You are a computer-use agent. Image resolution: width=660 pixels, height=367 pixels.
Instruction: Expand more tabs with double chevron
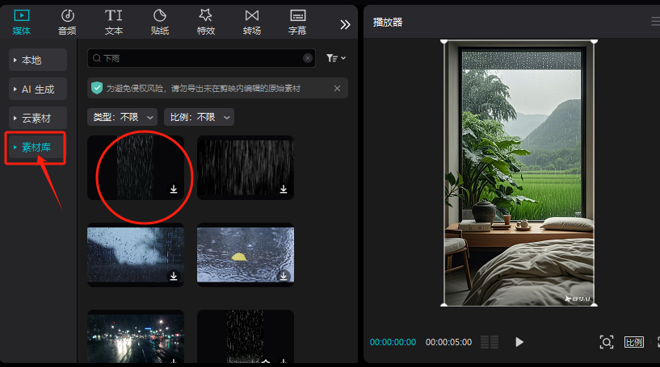click(x=345, y=25)
